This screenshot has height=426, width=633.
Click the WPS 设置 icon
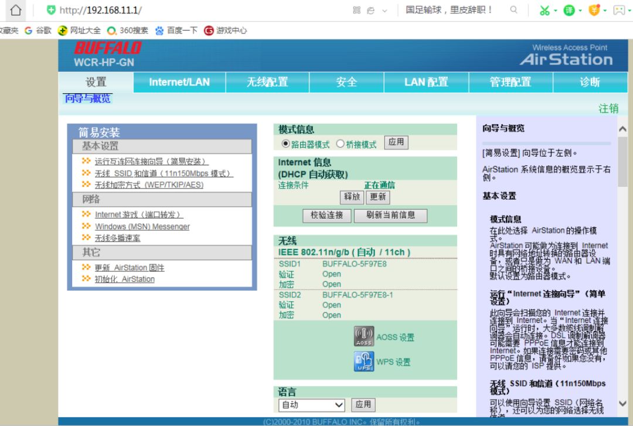pyautogui.click(x=363, y=362)
